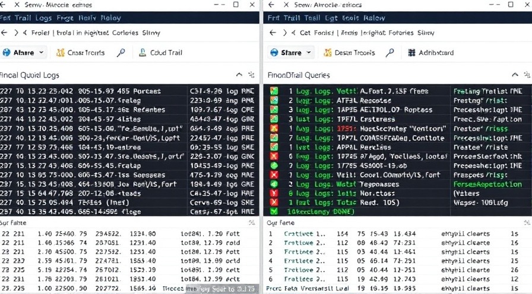Click right breadcrumb forward chevron
Image resolution: width=532 pixels, height=294 pixels.
(284, 33)
